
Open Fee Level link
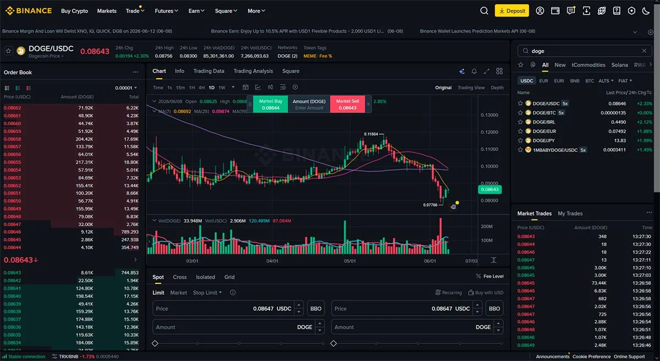click(x=490, y=276)
